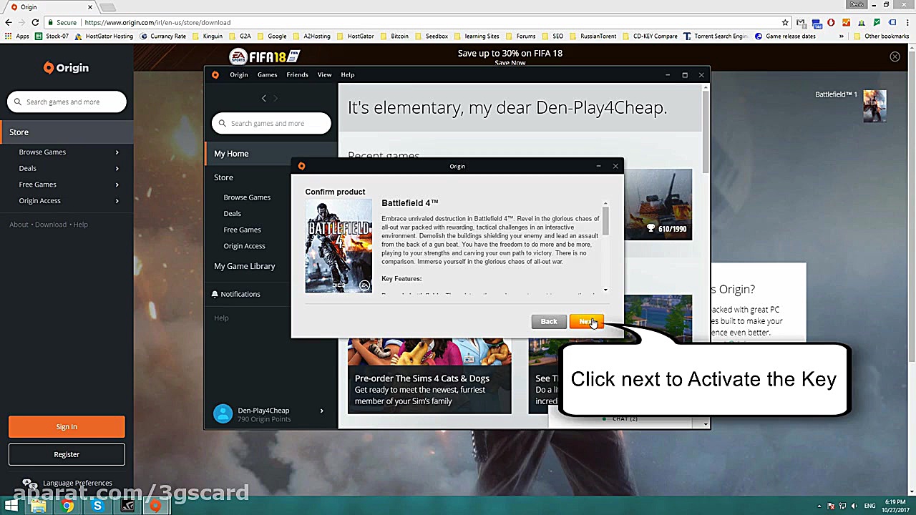Click the Den-Play4Cheap profile avatar

pos(223,413)
